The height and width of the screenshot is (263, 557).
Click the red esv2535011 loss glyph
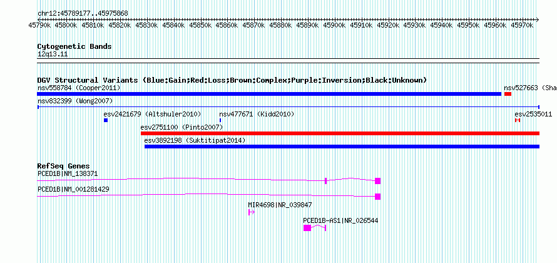click(x=518, y=120)
